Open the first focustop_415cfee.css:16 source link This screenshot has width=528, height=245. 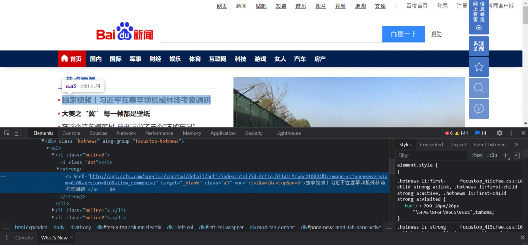[491, 181]
